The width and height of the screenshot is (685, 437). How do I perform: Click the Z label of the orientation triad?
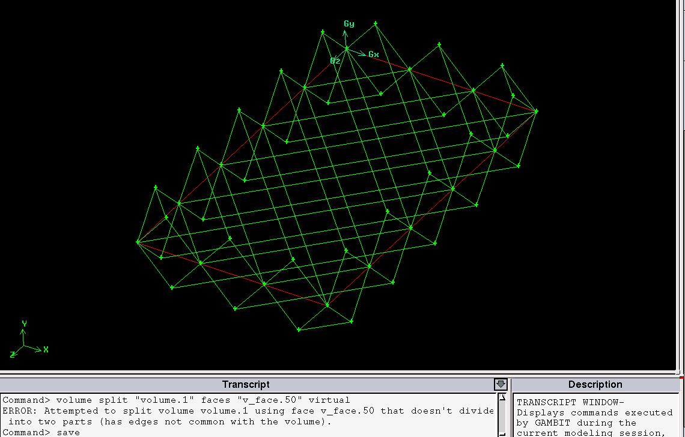point(13,355)
